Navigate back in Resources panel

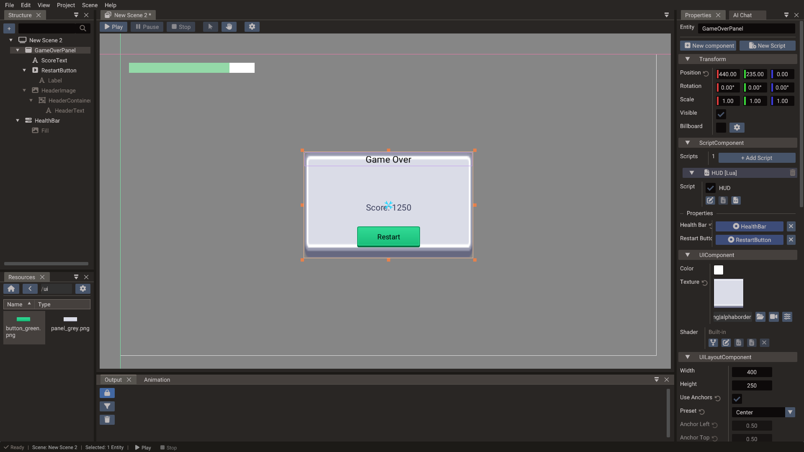pos(30,289)
